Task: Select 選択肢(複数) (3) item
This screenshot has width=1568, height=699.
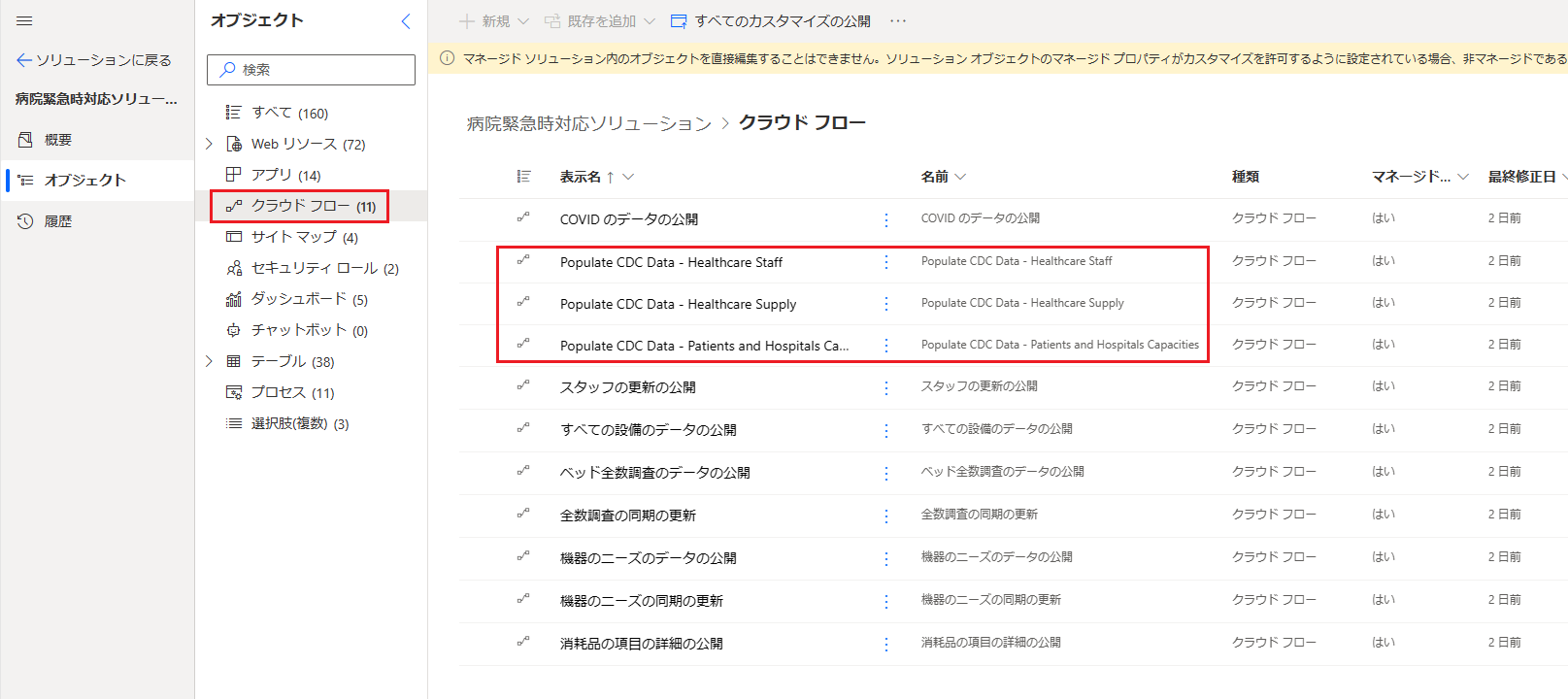Action: (x=300, y=423)
